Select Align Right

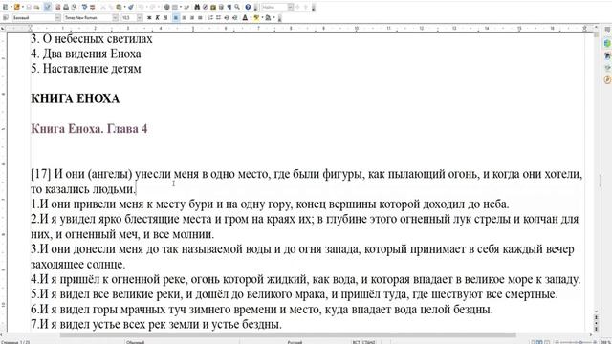point(191,17)
